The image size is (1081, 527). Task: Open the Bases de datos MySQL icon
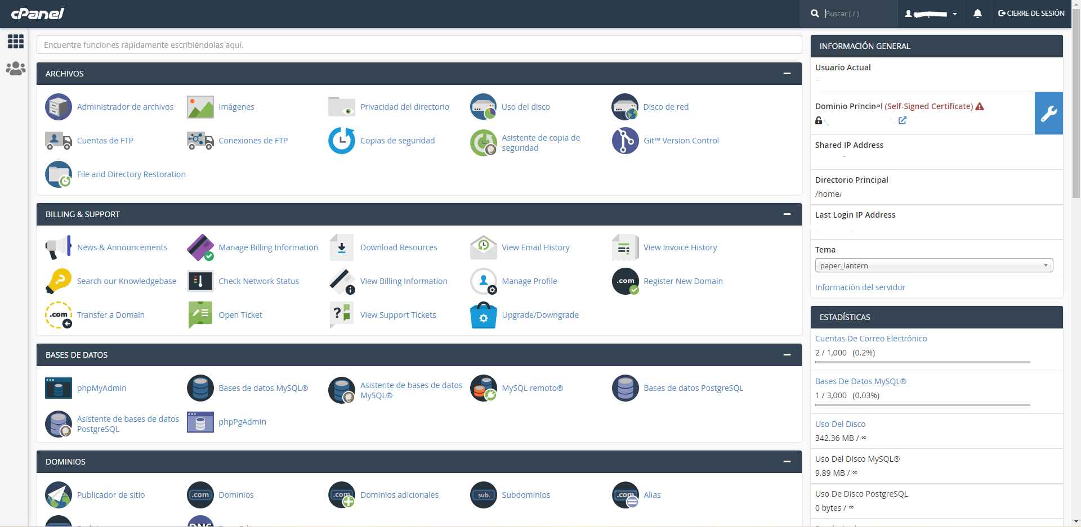[x=200, y=388]
